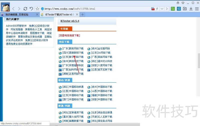Open the browser hamburger main menu

[197, 9]
